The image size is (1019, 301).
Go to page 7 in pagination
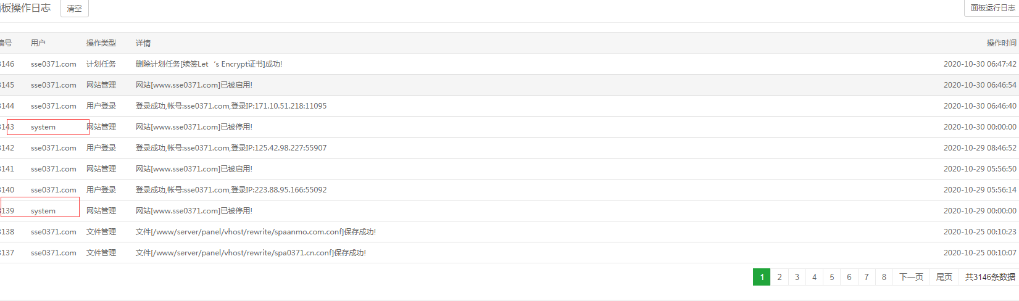867,277
